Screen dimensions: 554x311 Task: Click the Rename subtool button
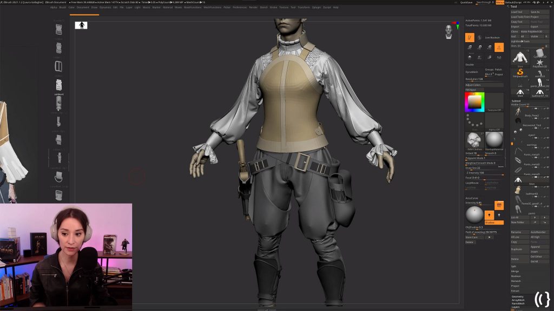point(520,232)
